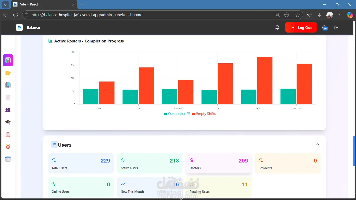Open the calendar icon in sidebar
This screenshot has height=200, width=356.
click(x=8, y=159)
